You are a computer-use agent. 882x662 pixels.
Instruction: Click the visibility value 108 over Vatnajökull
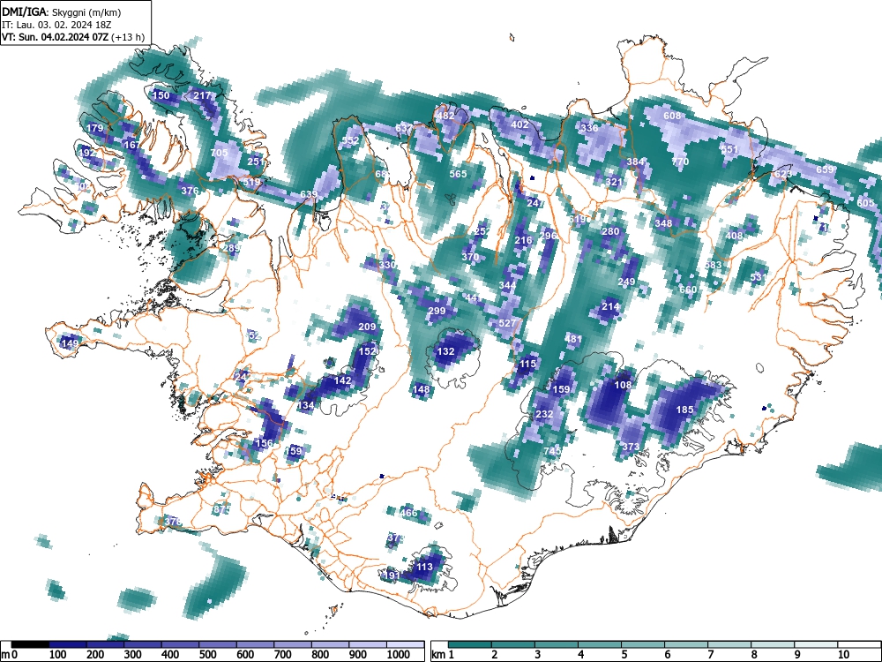click(623, 385)
